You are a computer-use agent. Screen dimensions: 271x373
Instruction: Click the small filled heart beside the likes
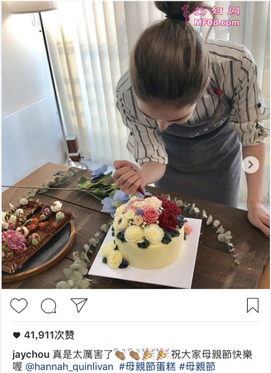pyautogui.click(x=17, y=335)
